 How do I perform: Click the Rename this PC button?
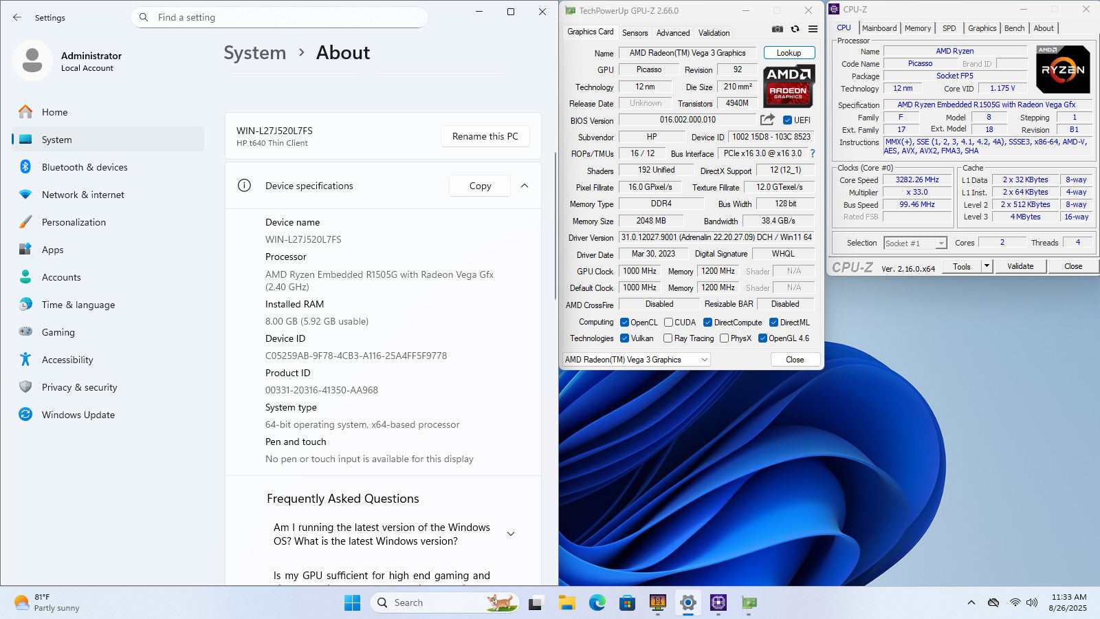click(485, 136)
